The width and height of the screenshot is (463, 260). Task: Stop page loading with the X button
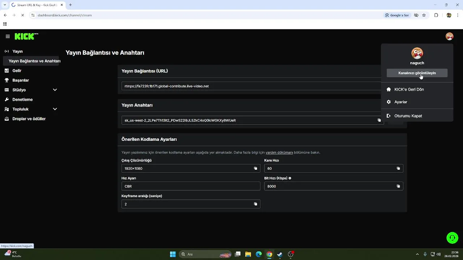pyautogui.click(x=22, y=15)
